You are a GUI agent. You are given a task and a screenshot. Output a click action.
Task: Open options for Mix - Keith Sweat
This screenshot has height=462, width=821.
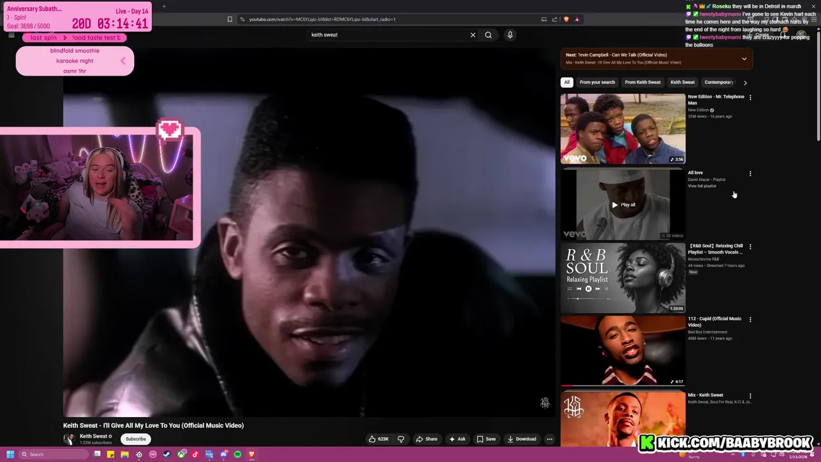pyautogui.click(x=750, y=396)
